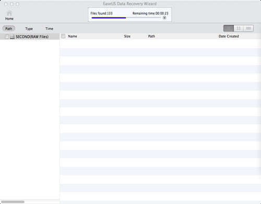
Task: Switch to thumbnail grid view
Action: (x=239, y=29)
